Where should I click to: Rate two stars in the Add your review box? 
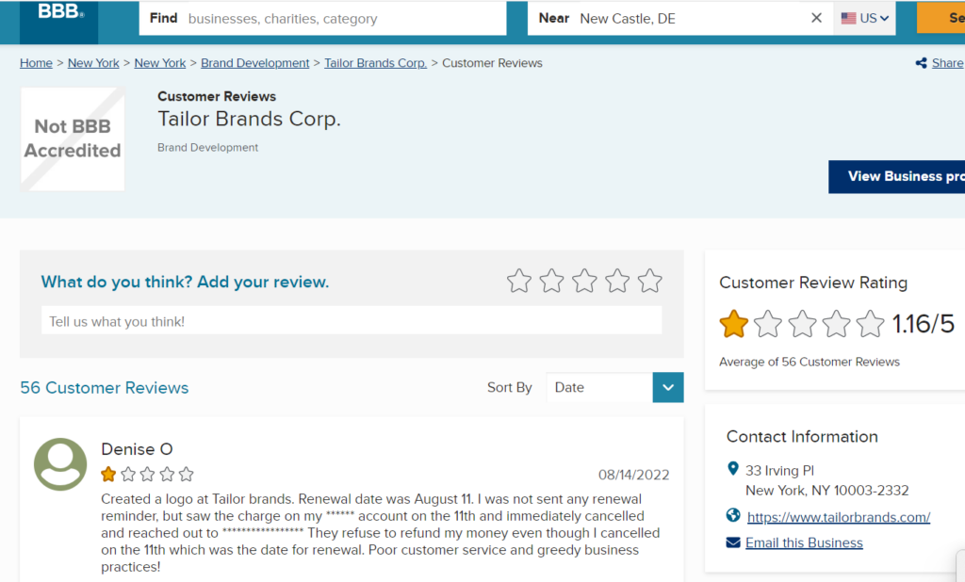click(551, 282)
